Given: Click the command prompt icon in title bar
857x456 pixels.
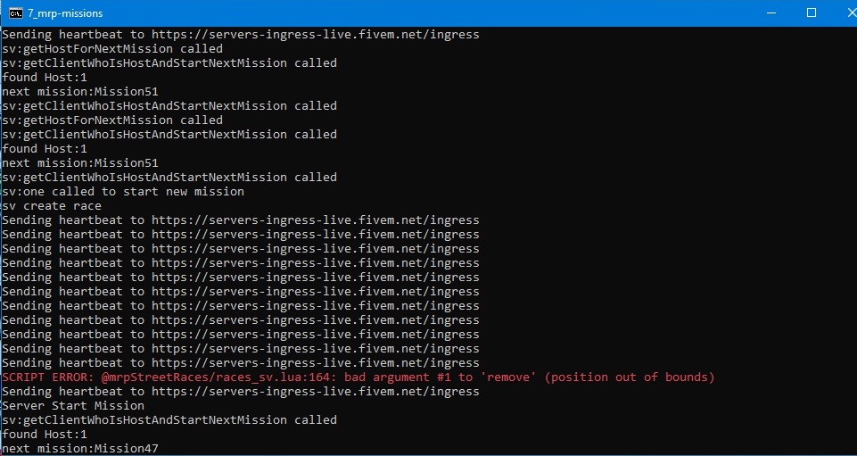Looking at the screenshot, I should tap(16, 13).
